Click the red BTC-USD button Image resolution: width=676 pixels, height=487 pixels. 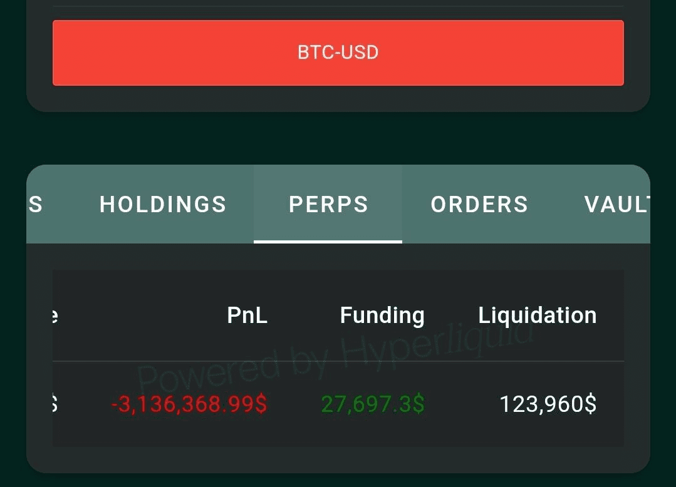click(x=338, y=53)
